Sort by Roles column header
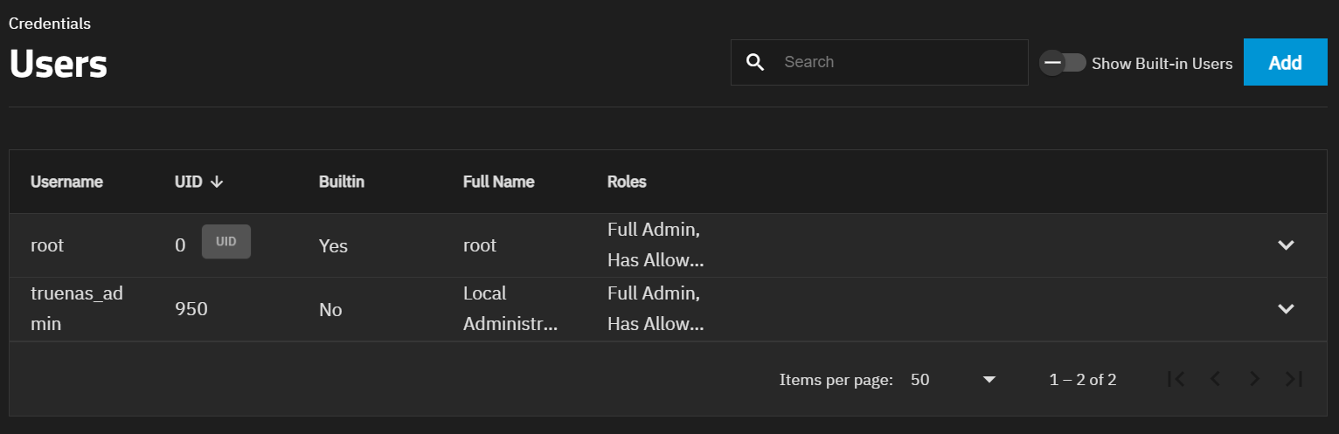This screenshot has width=1339, height=434. [x=627, y=182]
